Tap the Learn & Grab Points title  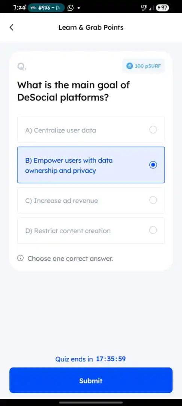pos(91,27)
